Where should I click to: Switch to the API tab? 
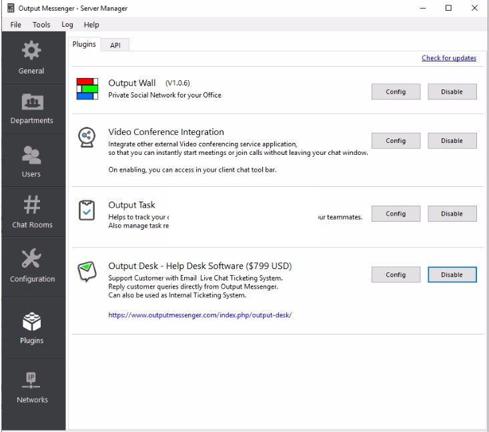click(x=115, y=45)
